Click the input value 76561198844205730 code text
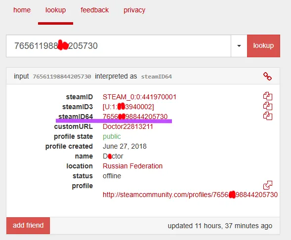This screenshot has height=240, width=291. tap(62, 77)
